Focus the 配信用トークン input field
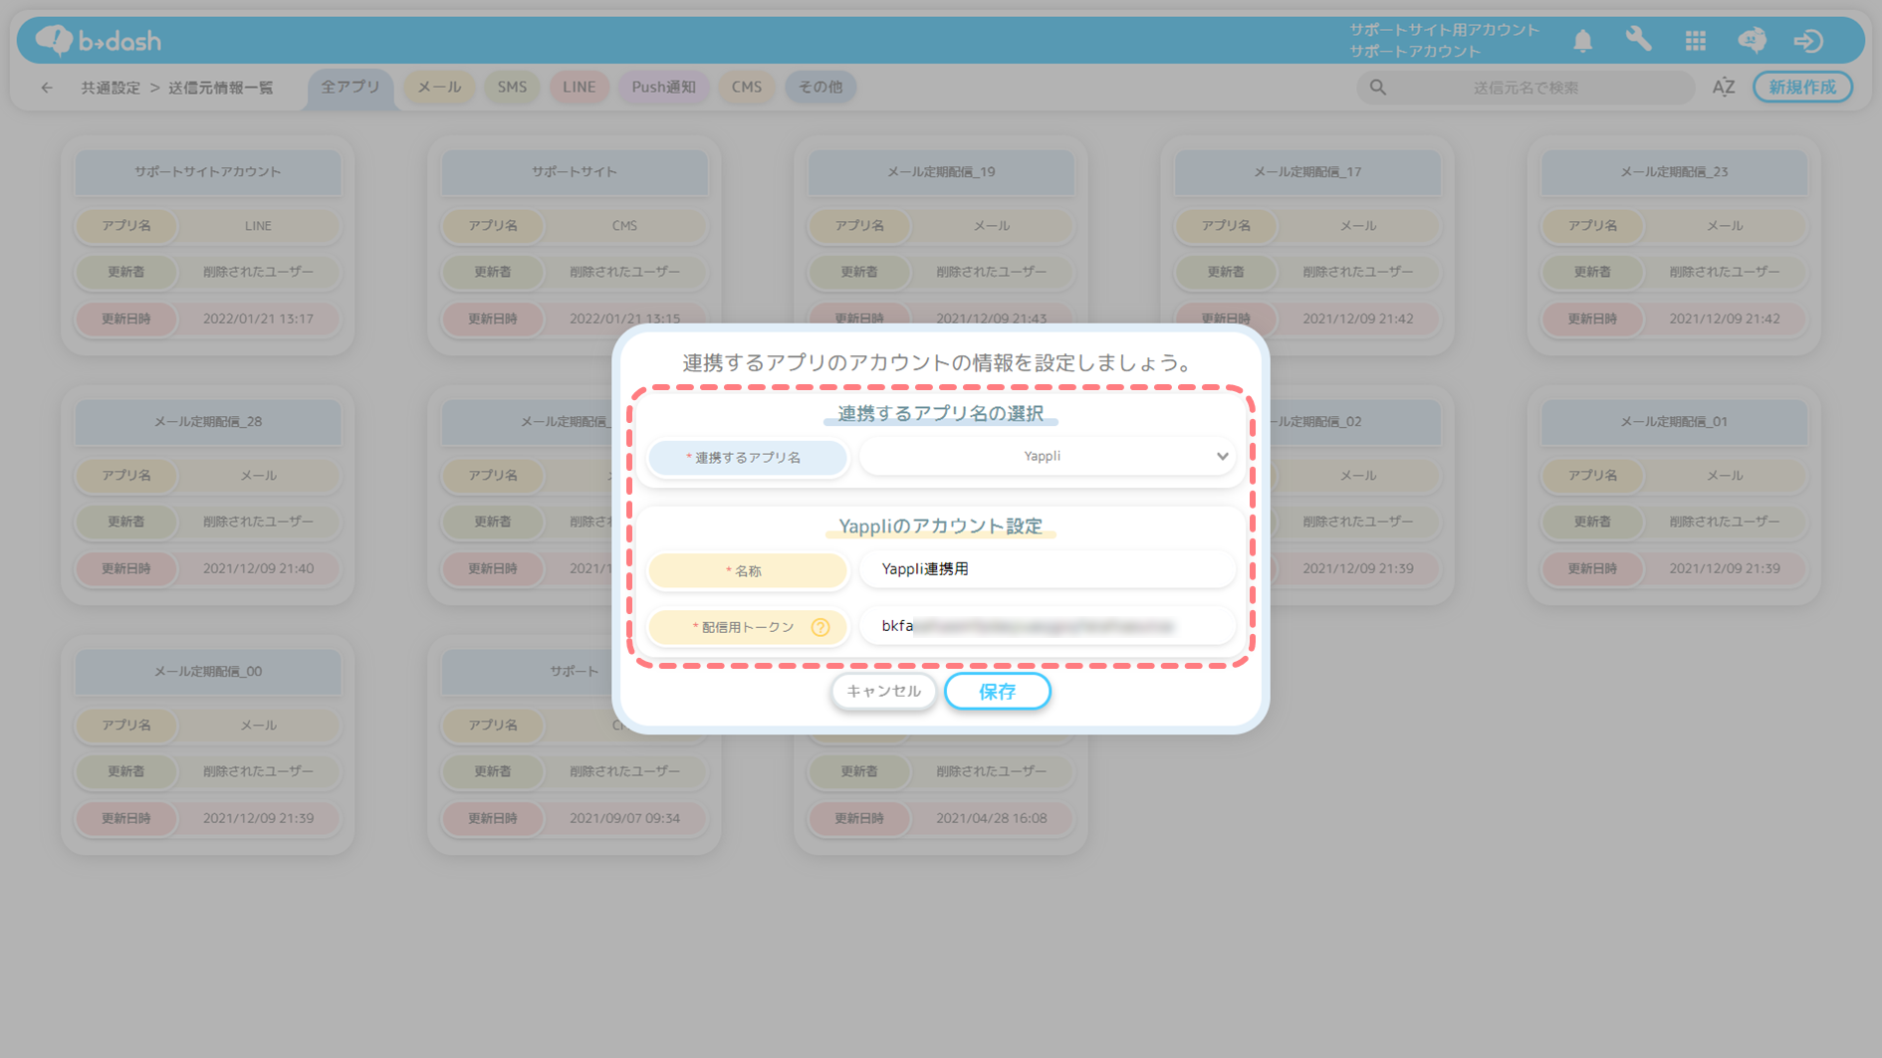The image size is (1882, 1058). pos(1047,626)
